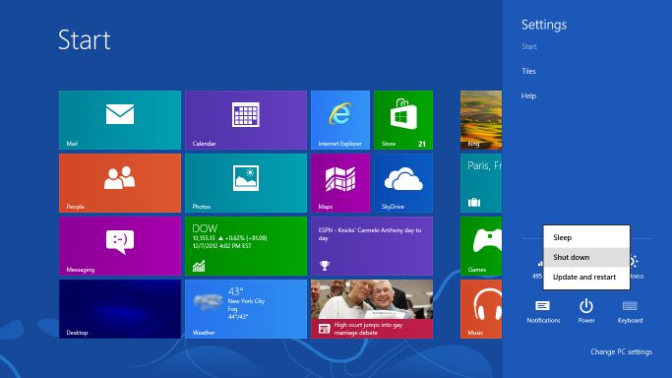
Task: Open the DOW finance tile
Action: pos(246,246)
